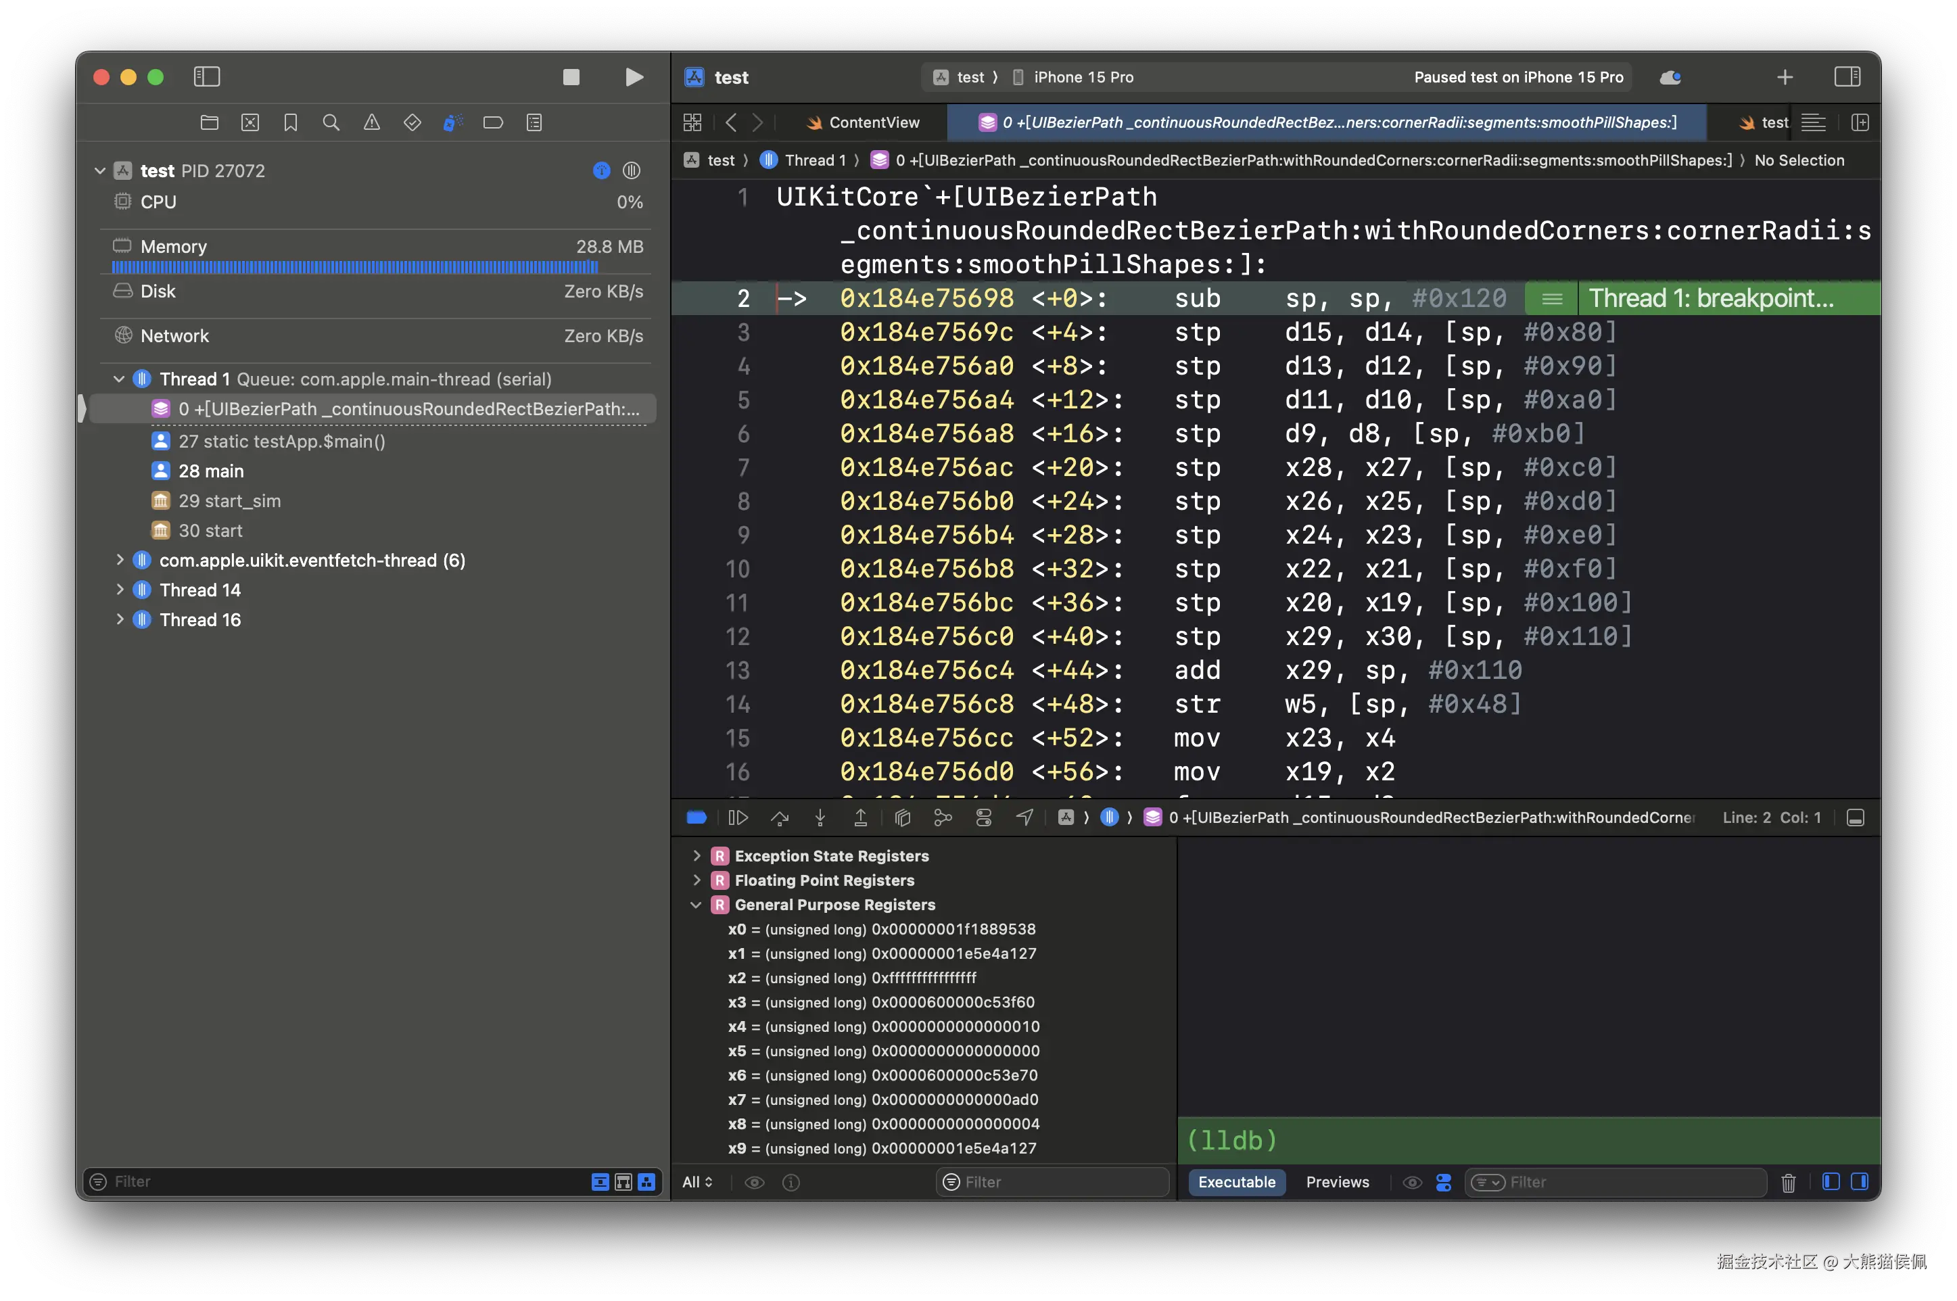Click the Simulate Location arrow icon

pos(1024,818)
